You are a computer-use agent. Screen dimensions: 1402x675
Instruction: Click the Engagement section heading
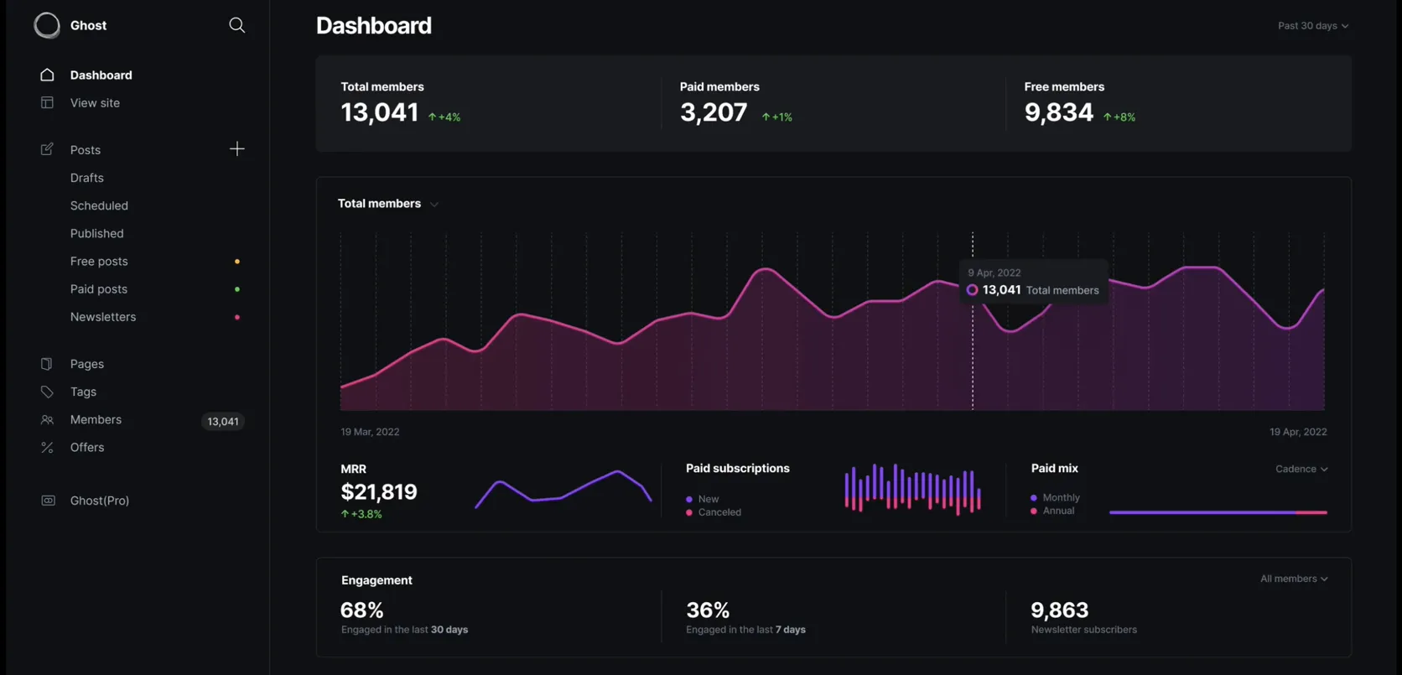(376, 580)
